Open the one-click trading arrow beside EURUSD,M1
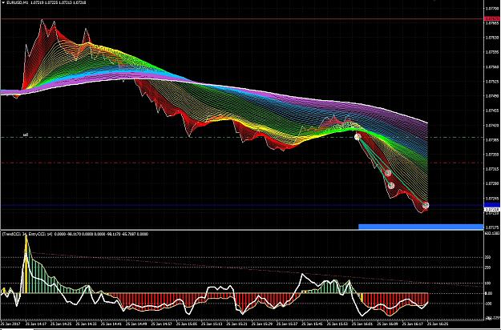The image size is (501, 330). [2, 2]
